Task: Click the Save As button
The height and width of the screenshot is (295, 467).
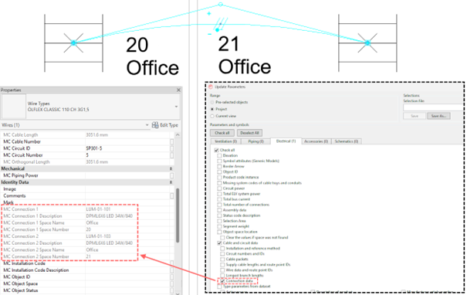Action: pyautogui.click(x=438, y=116)
